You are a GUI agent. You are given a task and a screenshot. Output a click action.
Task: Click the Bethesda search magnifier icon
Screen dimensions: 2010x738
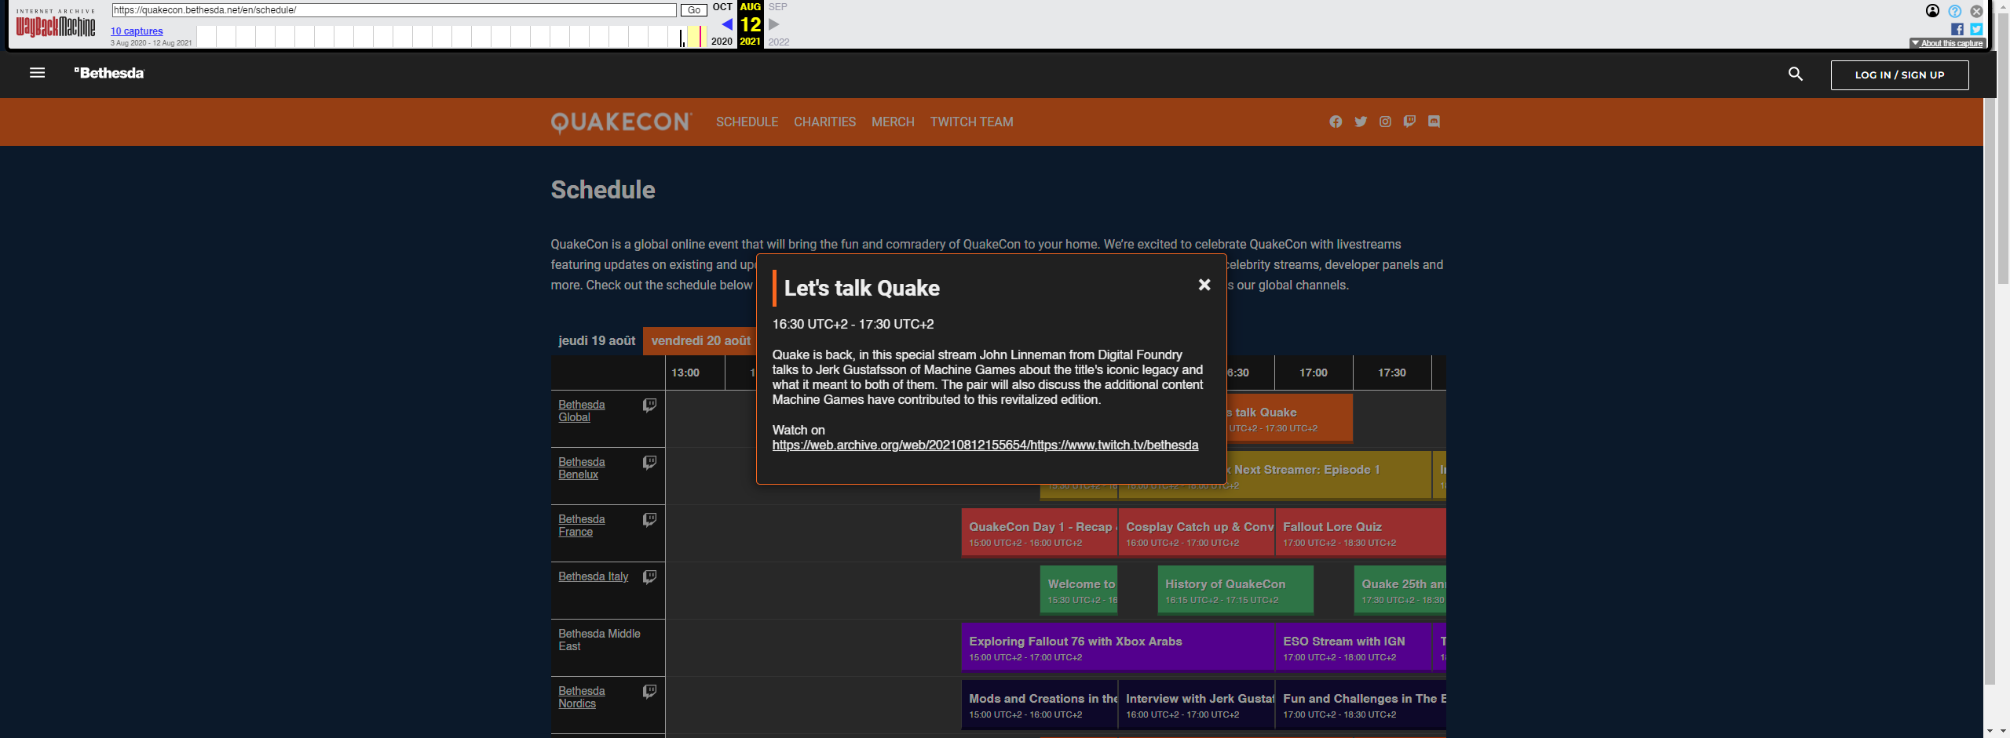[x=1795, y=74]
